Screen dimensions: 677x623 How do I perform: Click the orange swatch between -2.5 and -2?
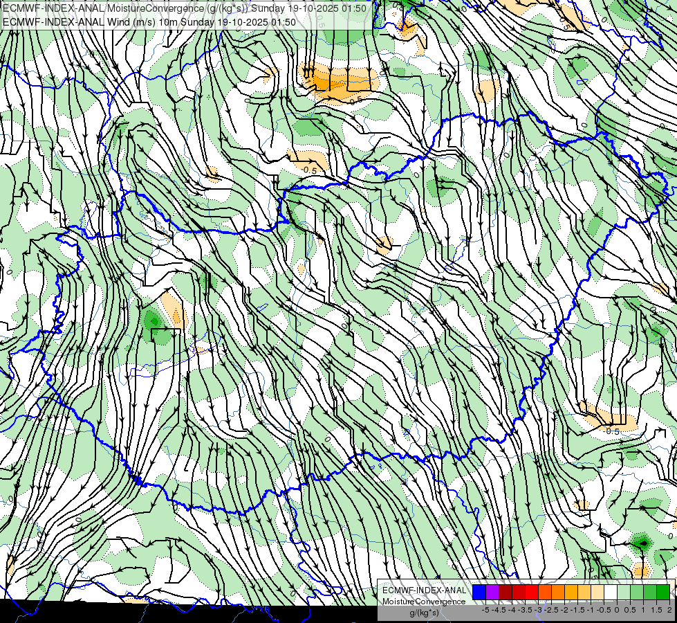558,592
